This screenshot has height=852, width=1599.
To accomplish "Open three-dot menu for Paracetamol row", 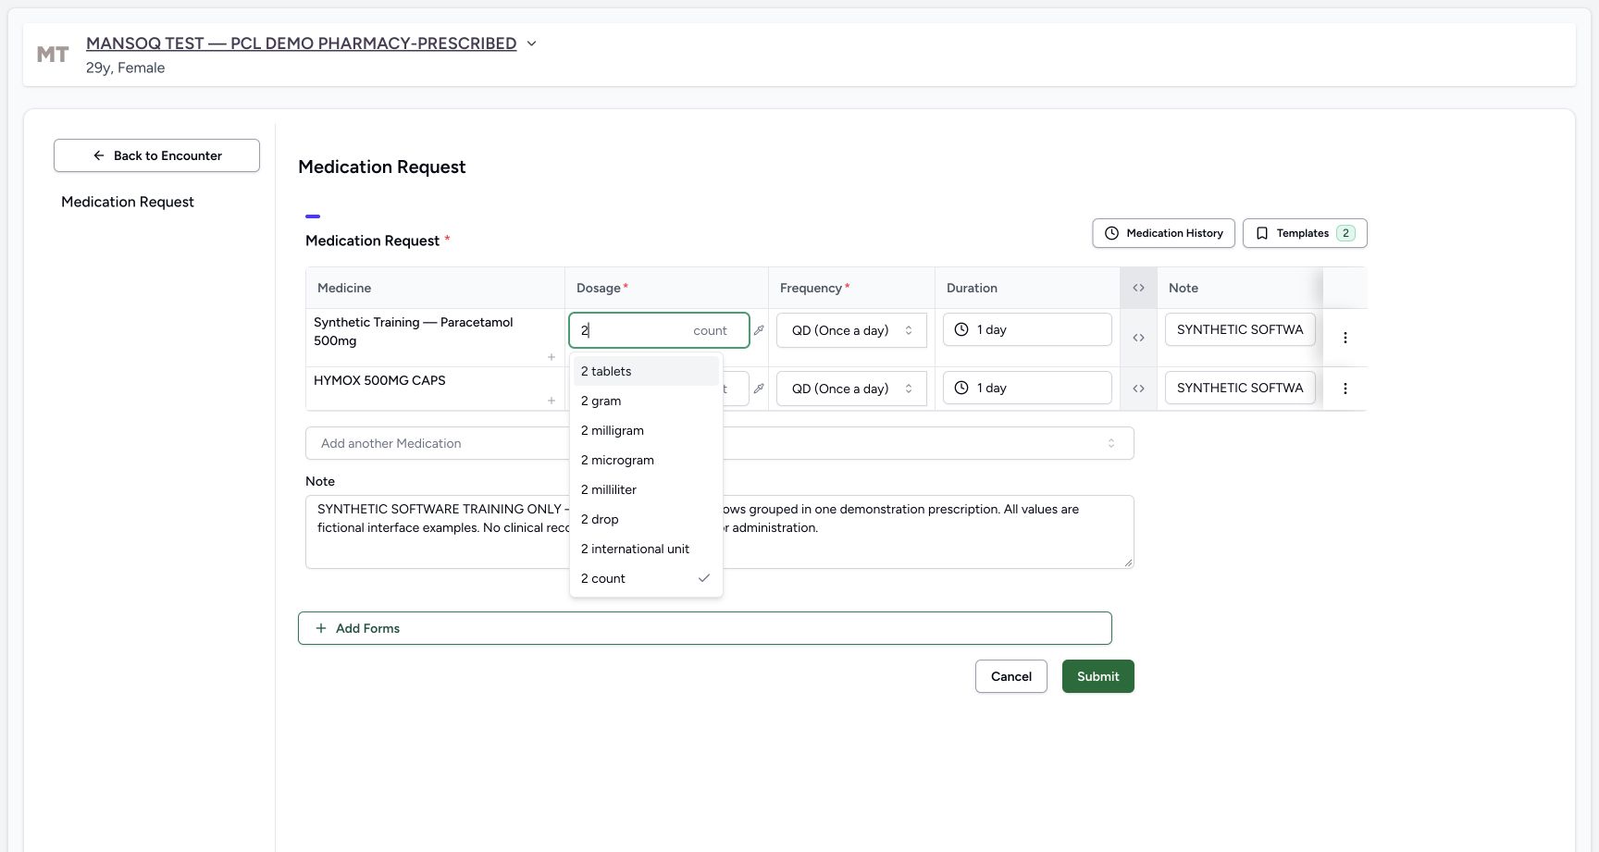I will tap(1345, 338).
